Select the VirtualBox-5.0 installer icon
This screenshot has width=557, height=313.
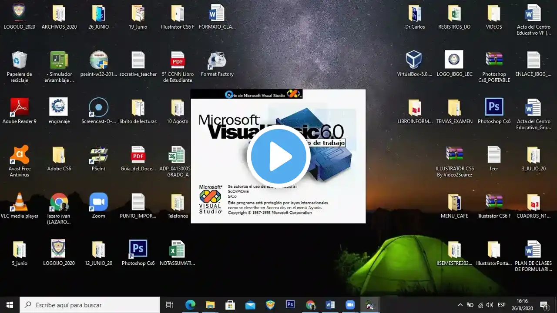(414, 60)
